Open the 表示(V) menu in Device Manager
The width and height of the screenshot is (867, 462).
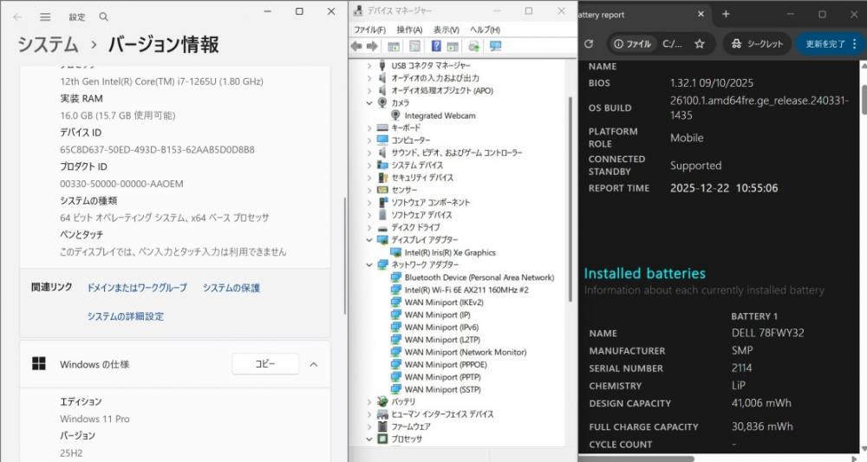(x=447, y=29)
